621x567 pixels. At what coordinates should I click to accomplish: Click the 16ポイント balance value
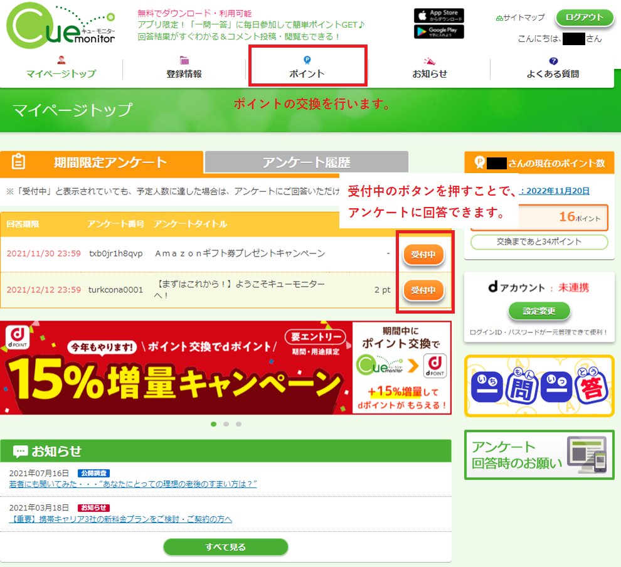[580, 217]
